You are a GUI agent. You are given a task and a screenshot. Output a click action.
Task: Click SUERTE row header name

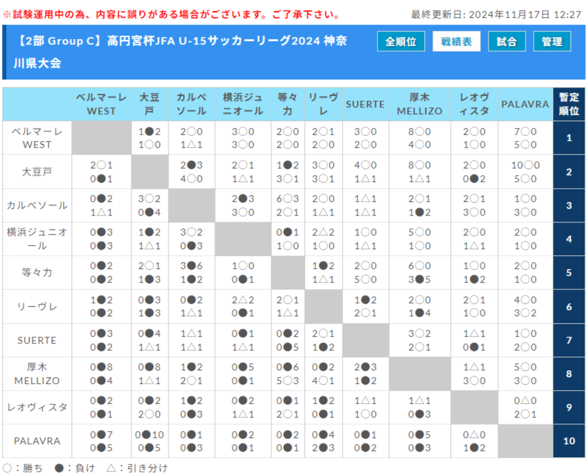pos(37,340)
